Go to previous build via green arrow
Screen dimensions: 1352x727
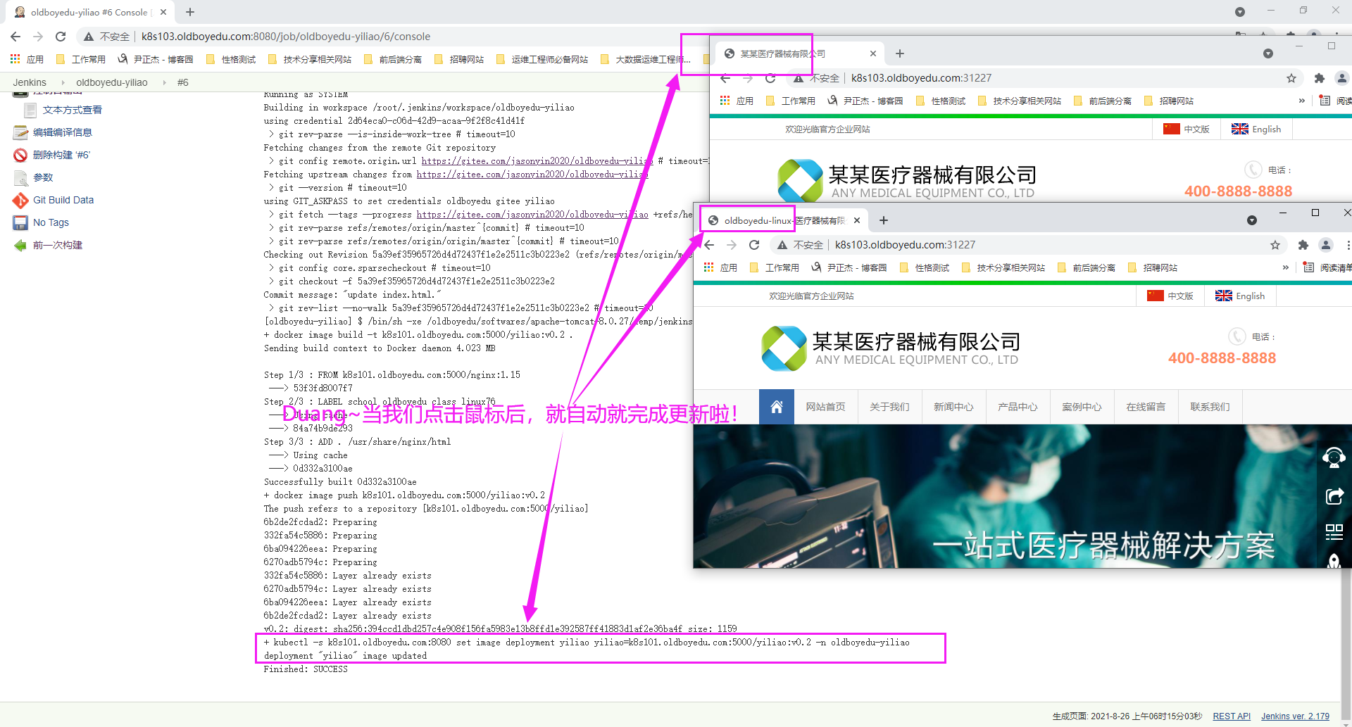[x=20, y=246]
